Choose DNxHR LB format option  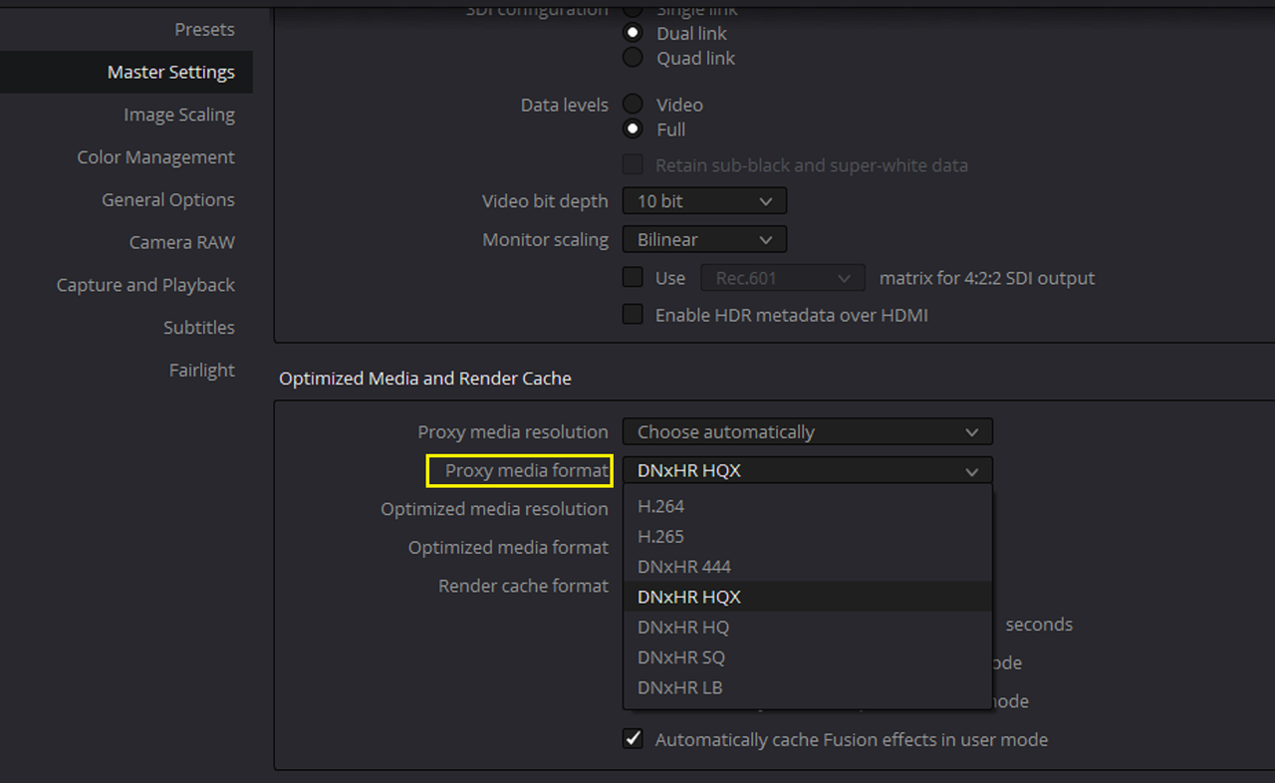click(x=807, y=687)
